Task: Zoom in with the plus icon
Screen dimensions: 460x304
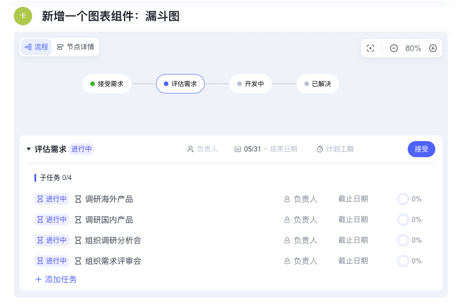Action: point(433,48)
